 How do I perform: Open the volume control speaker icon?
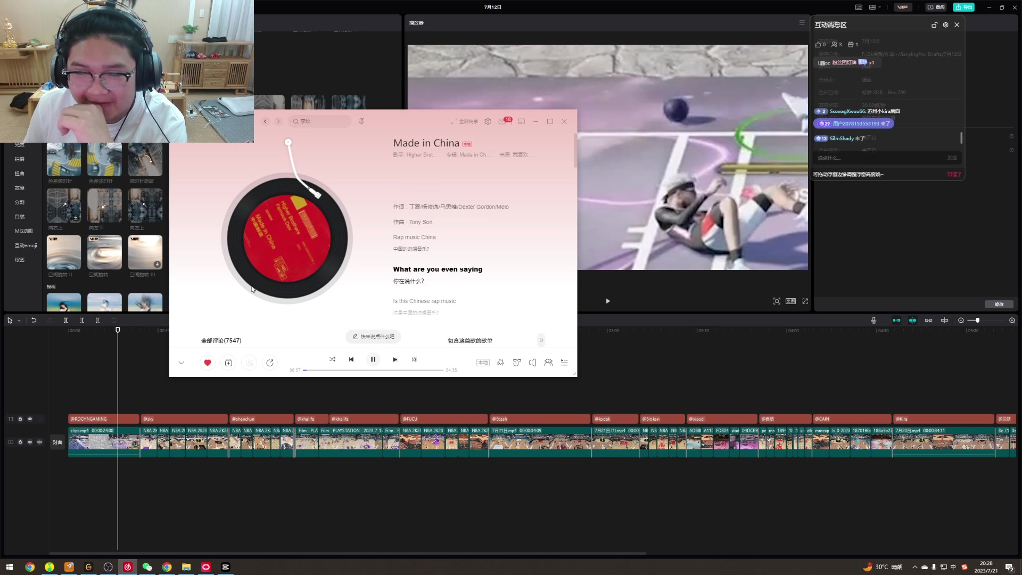pos(532,363)
